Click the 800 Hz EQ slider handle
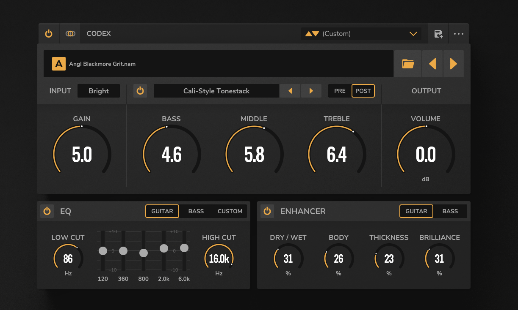Viewport: 518px width, 310px height. pos(144,253)
